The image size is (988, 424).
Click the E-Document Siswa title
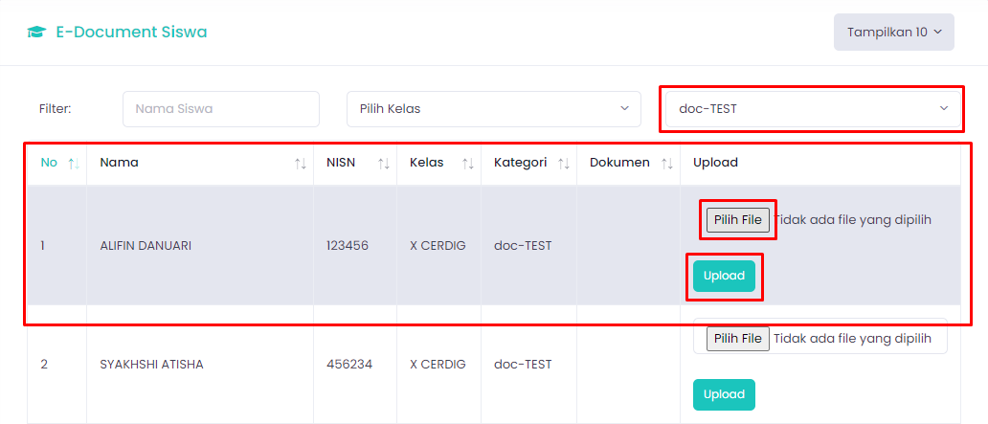[131, 33]
